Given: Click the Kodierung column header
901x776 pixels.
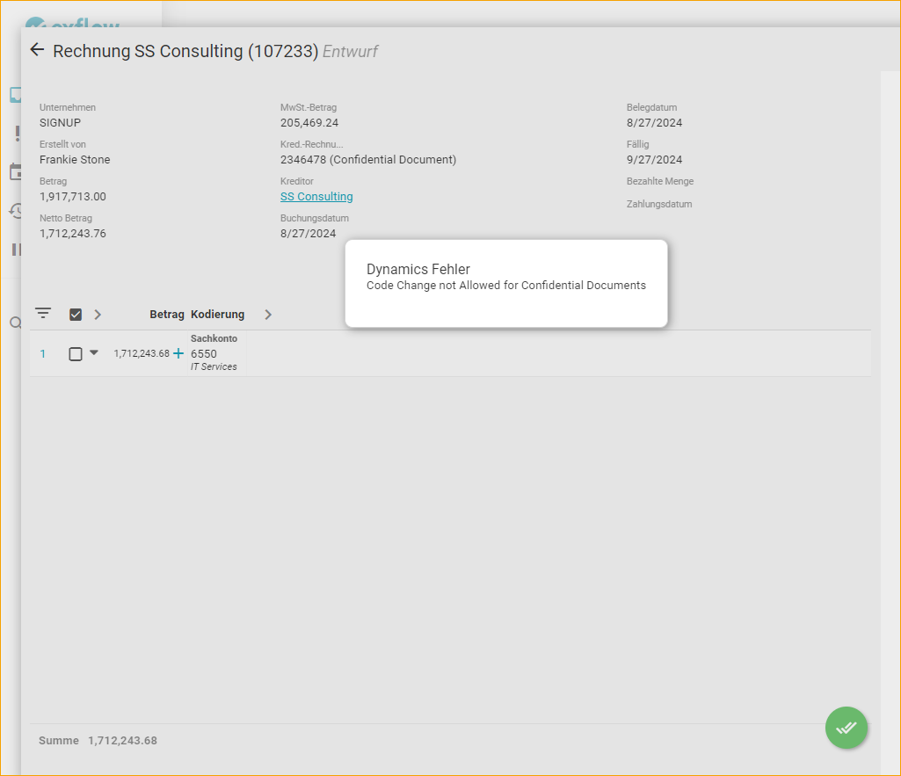Looking at the screenshot, I should 217,315.
